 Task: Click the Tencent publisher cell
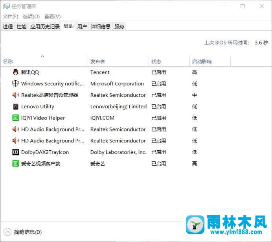(100, 72)
